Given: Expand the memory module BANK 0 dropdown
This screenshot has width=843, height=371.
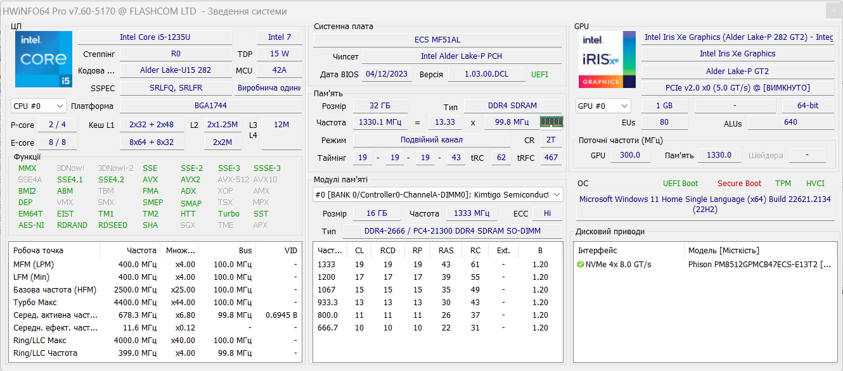Looking at the screenshot, I should pyautogui.click(x=557, y=195).
